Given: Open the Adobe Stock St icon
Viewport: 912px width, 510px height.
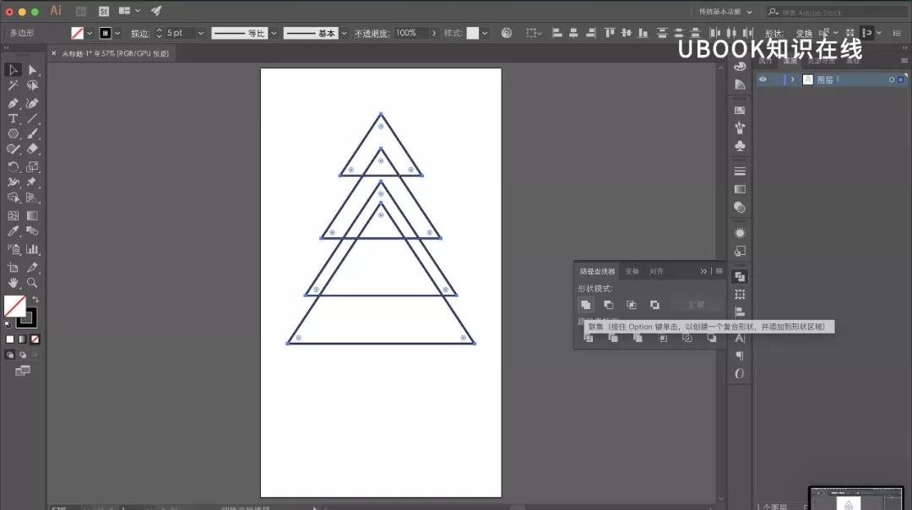Looking at the screenshot, I should pyautogui.click(x=104, y=11).
